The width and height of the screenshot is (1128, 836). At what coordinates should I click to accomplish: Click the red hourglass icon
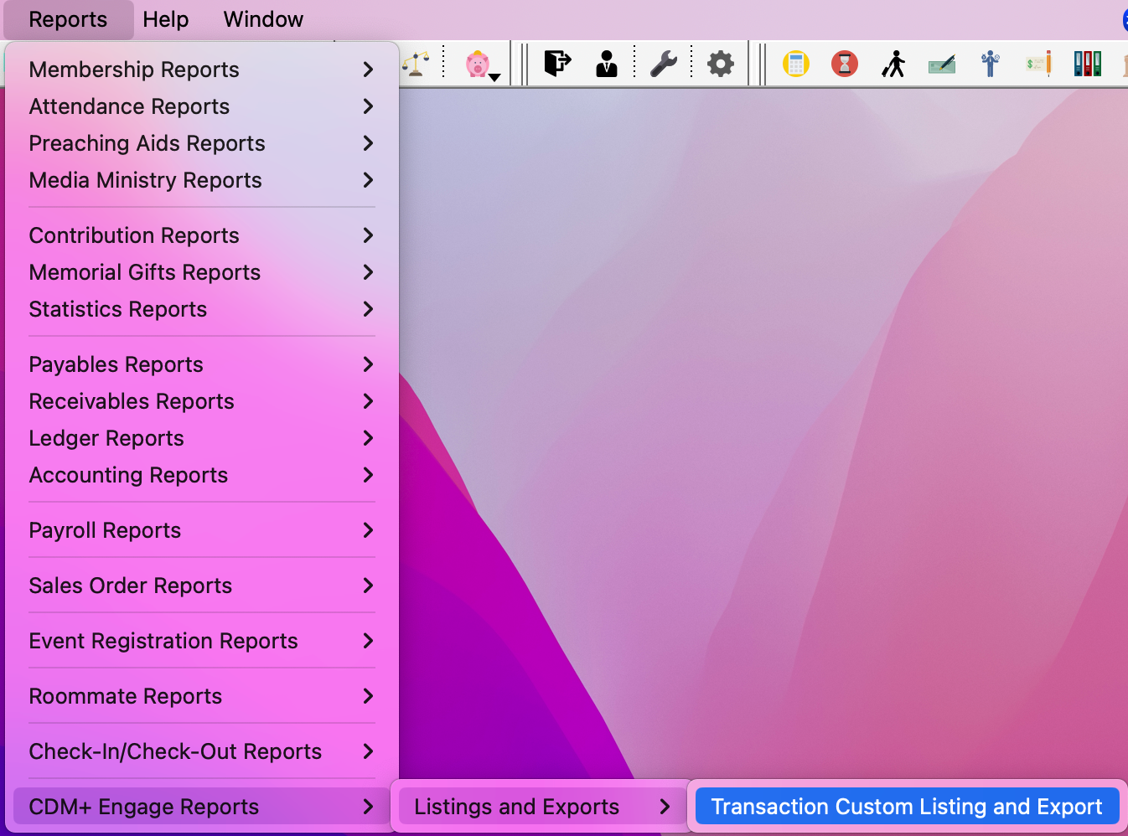pos(844,63)
